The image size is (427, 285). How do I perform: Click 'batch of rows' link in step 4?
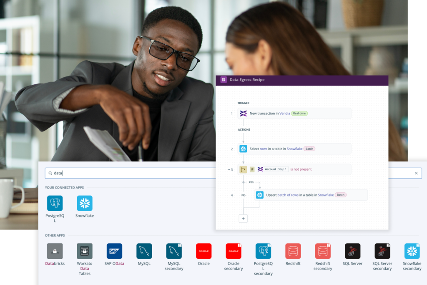pos(288,195)
